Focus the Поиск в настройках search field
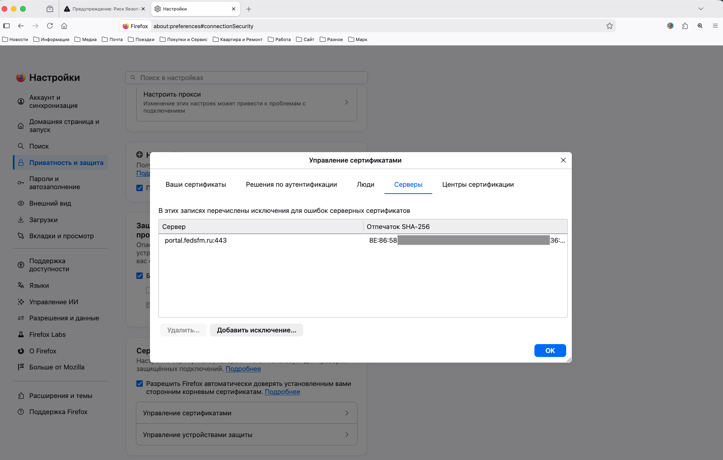Image resolution: width=723 pixels, height=460 pixels. [x=246, y=78]
